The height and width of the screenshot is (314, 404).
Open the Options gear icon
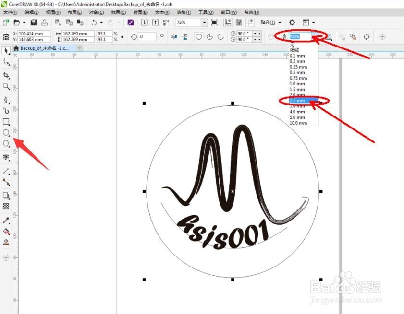point(292,23)
